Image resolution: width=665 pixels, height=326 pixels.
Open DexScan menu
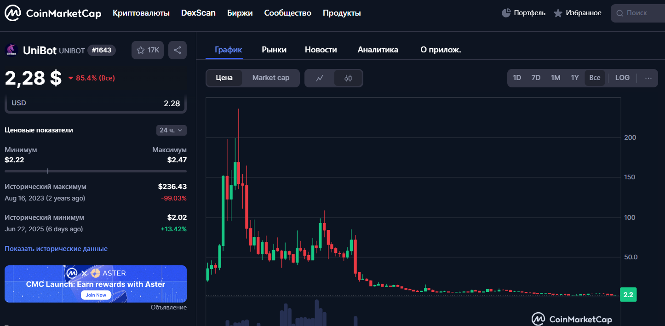click(198, 13)
